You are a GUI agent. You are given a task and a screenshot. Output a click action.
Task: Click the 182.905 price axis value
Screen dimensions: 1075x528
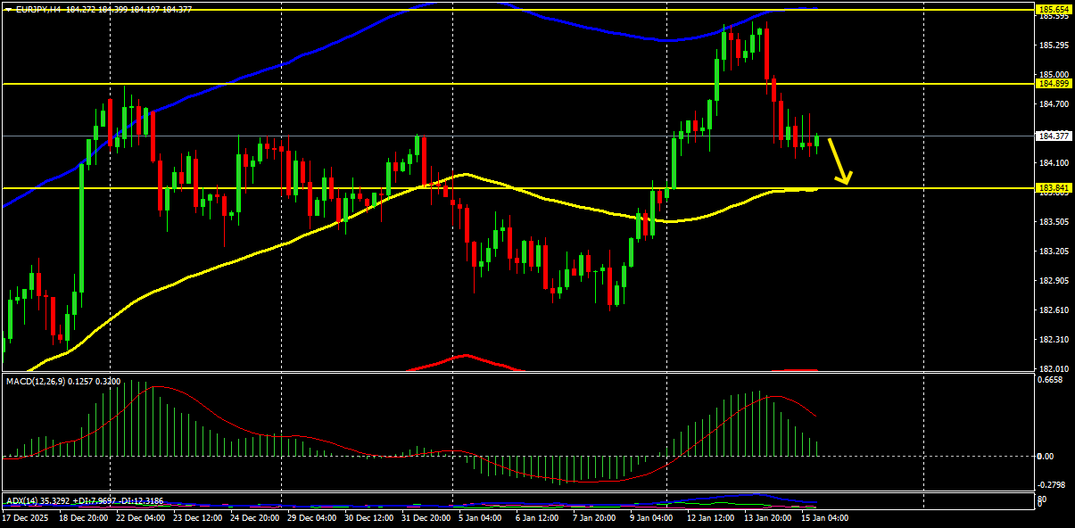1054,281
